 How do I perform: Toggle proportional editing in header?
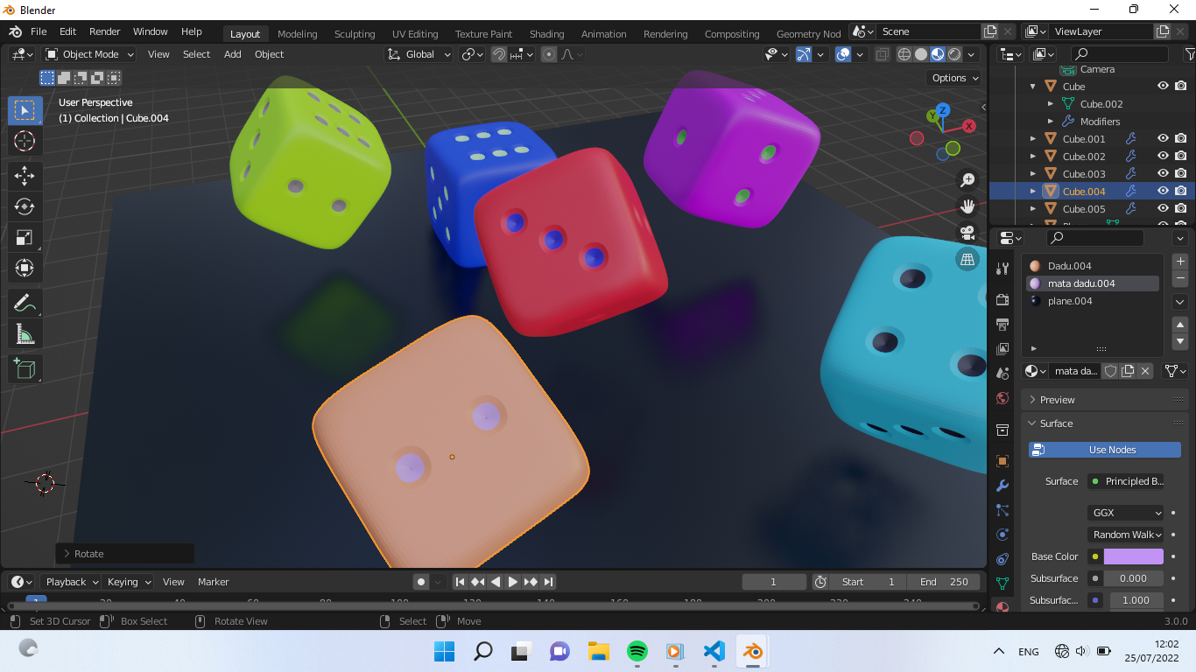point(549,54)
